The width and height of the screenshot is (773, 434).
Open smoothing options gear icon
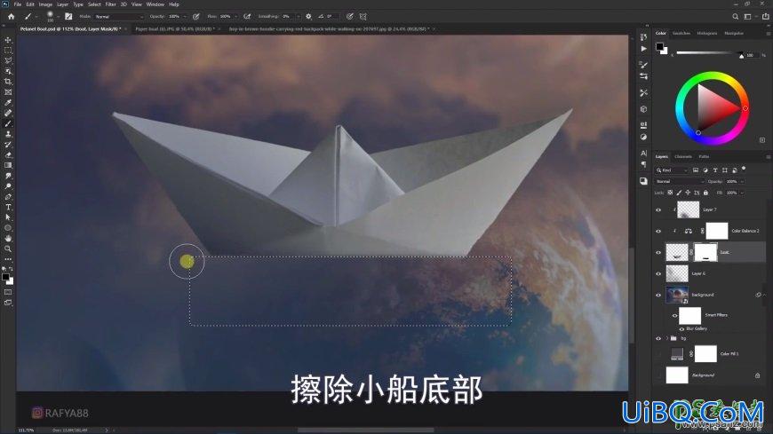click(x=308, y=16)
